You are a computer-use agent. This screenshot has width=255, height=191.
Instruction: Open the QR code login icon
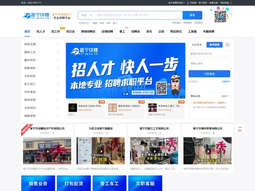pos(227,45)
